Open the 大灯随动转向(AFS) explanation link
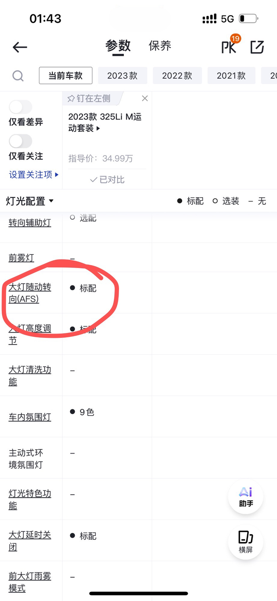The width and height of the screenshot is (277, 601). coord(30,293)
